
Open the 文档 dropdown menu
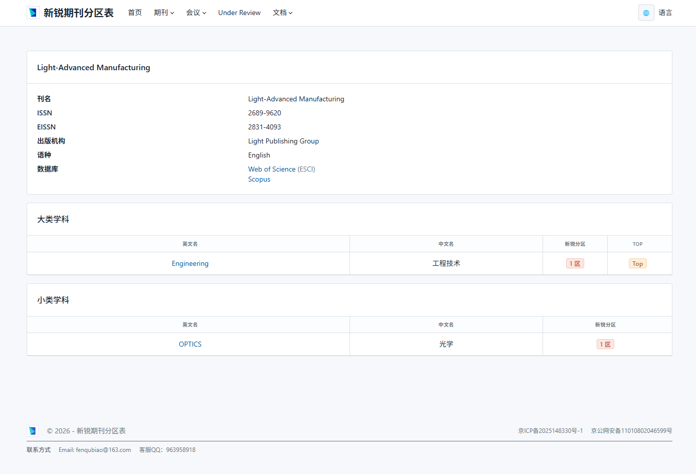pyautogui.click(x=282, y=13)
